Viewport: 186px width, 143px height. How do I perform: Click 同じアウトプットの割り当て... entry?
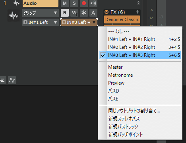point(140,111)
